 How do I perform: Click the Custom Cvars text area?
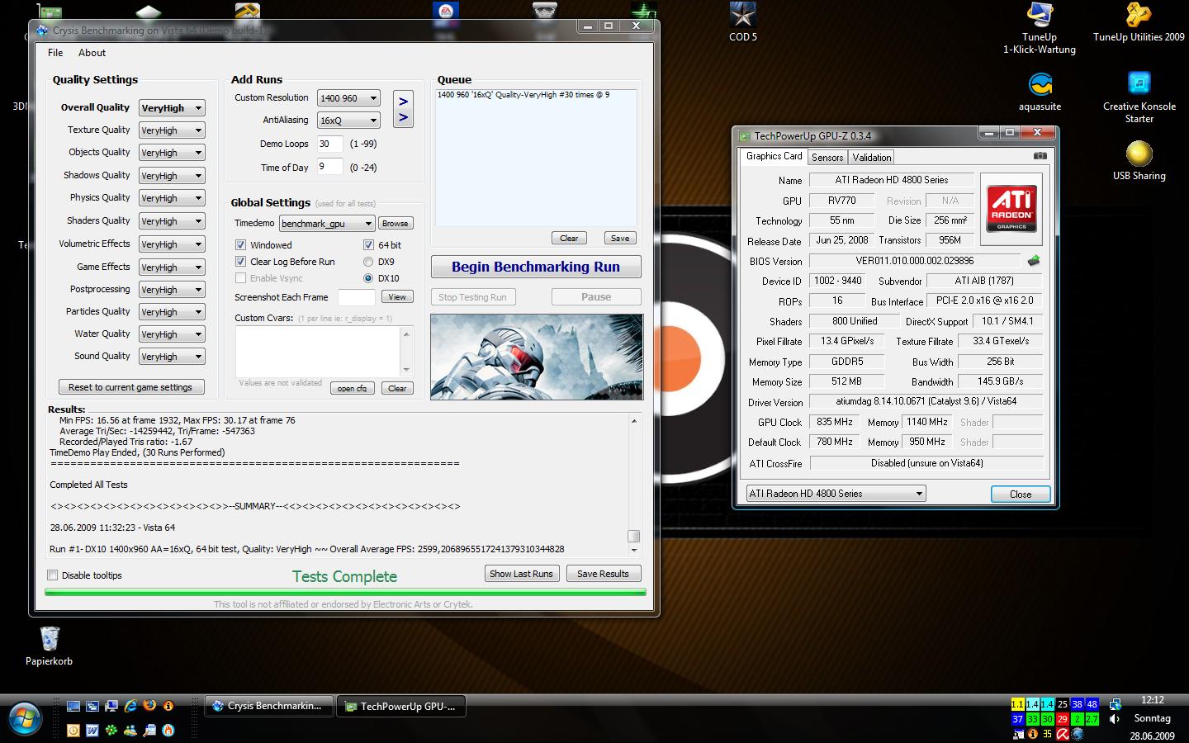point(319,352)
